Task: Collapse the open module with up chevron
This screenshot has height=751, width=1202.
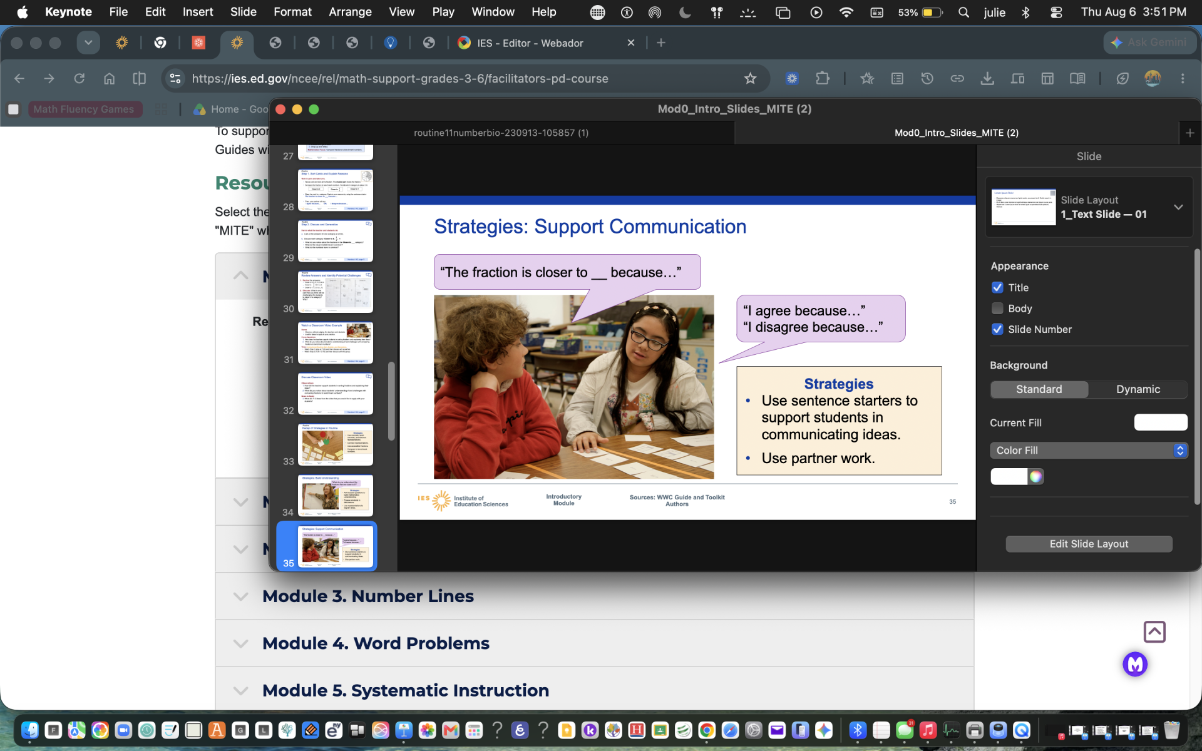Action: 240,276
